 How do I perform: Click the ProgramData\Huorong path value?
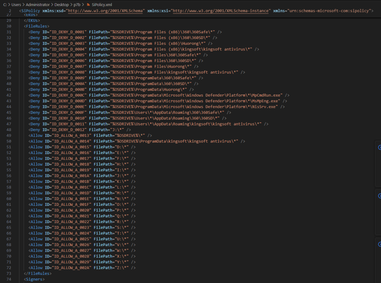pos(149,90)
